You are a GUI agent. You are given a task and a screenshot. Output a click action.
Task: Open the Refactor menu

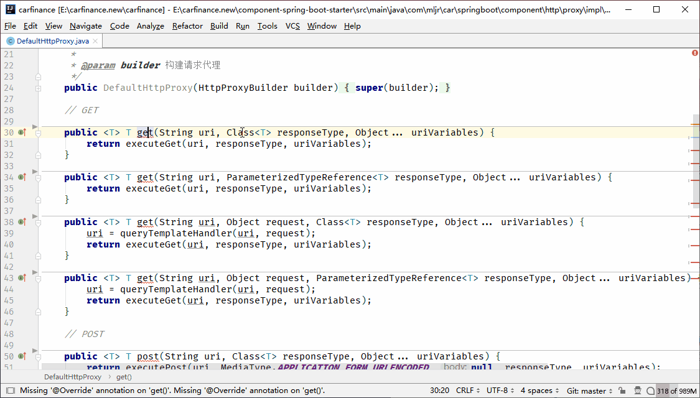(187, 25)
